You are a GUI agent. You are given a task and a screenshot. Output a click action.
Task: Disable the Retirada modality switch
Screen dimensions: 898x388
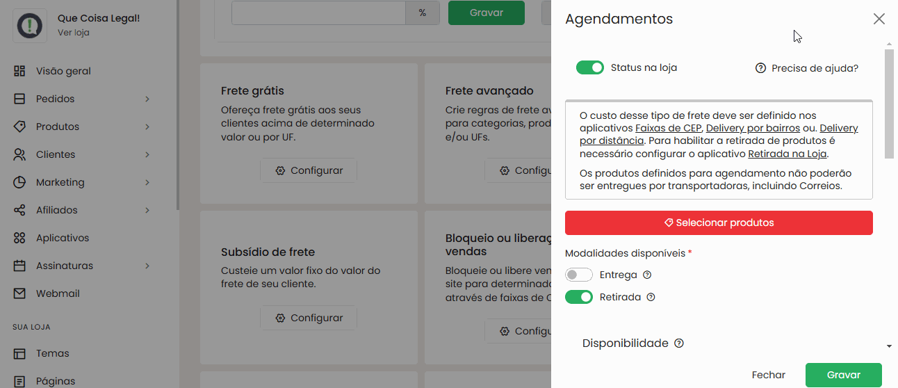pyautogui.click(x=578, y=297)
